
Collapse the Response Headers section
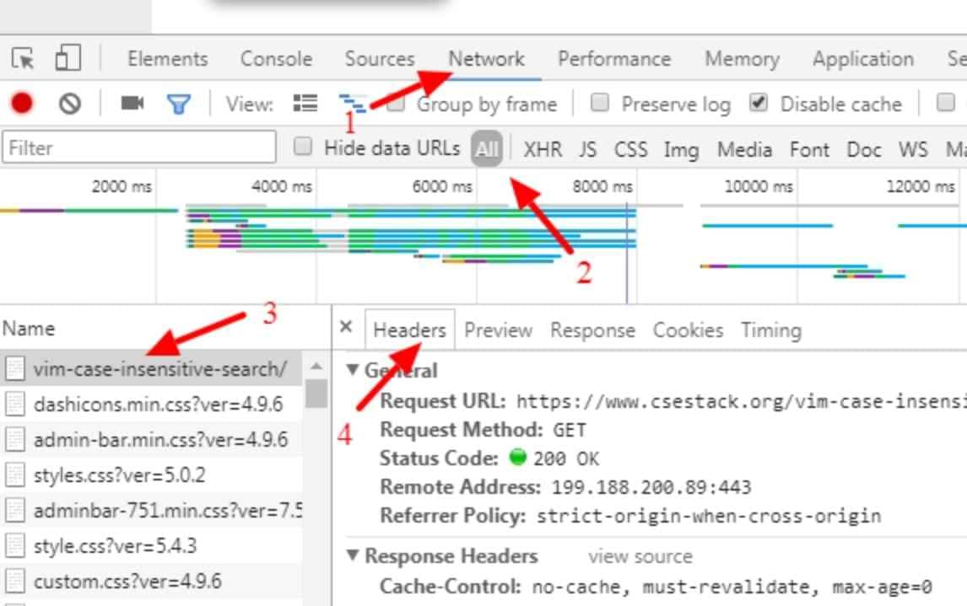point(352,555)
